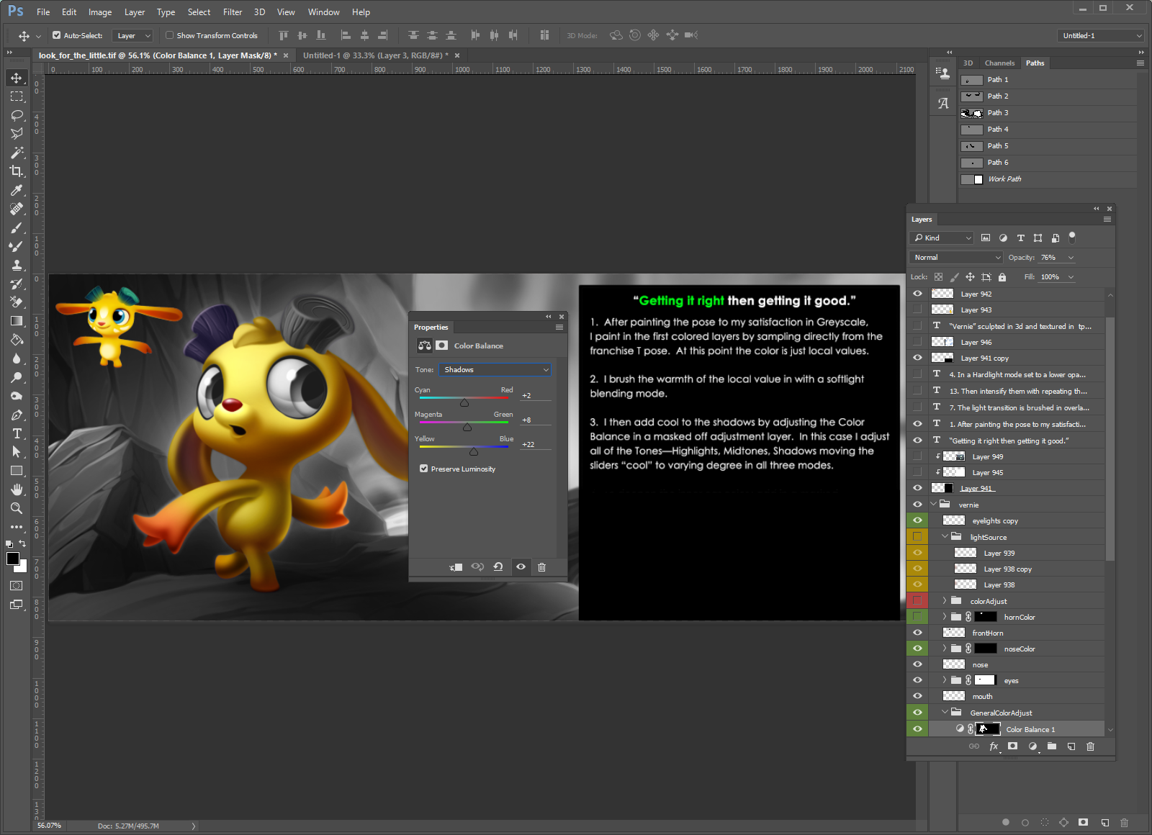1152x835 pixels.
Task: Add a layer mask in Layers panel
Action: pos(1013,746)
